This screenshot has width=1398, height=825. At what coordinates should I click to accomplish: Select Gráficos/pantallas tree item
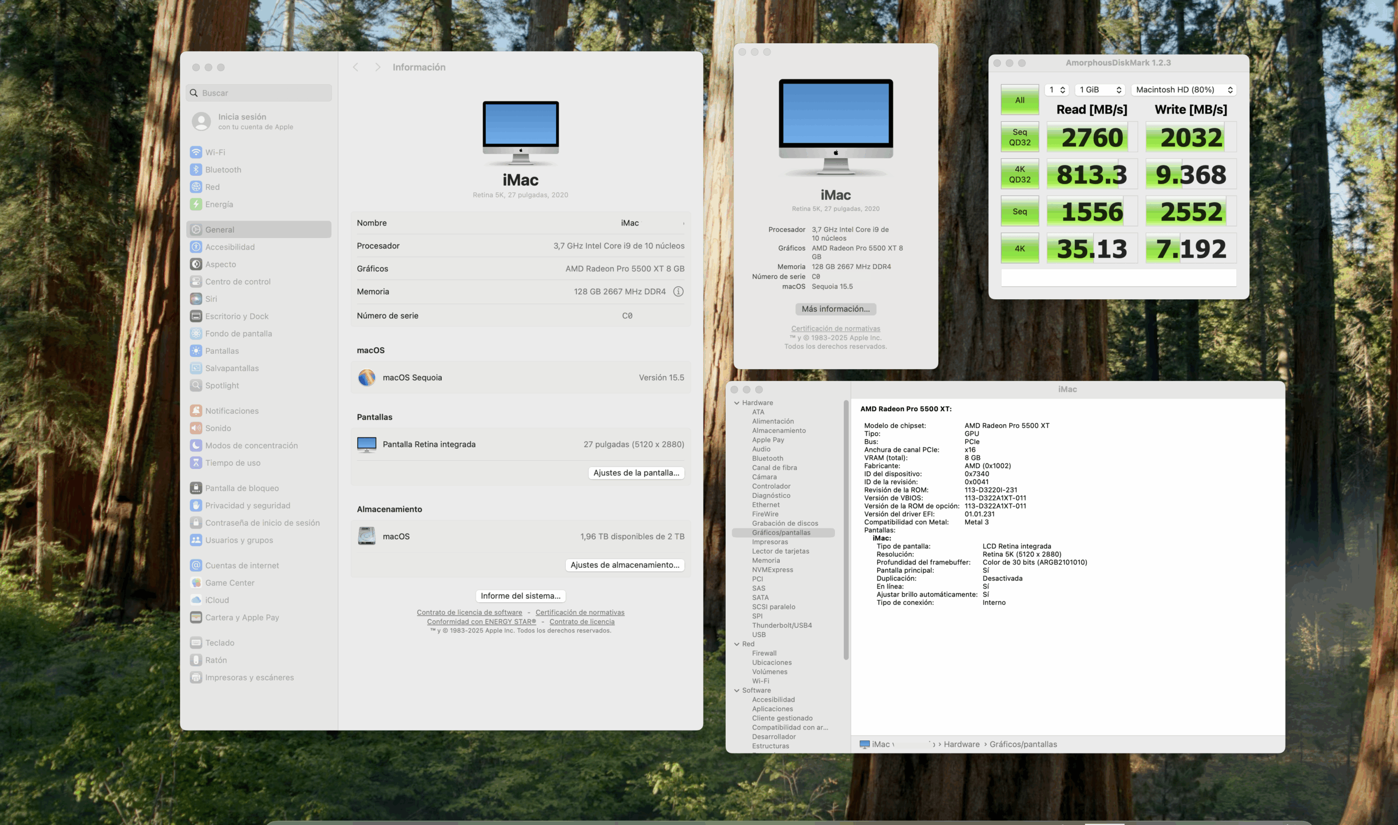point(783,532)
